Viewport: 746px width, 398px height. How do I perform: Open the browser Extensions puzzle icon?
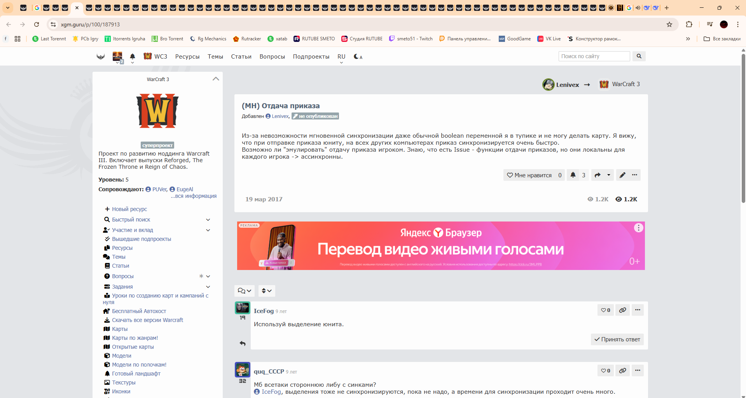point(689,24)
